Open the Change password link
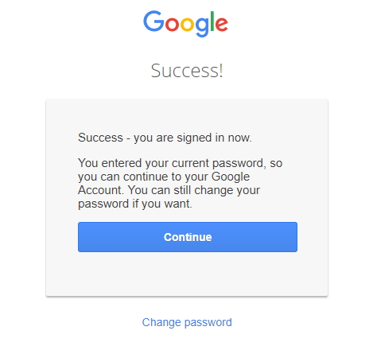 (x=187, y=322)
